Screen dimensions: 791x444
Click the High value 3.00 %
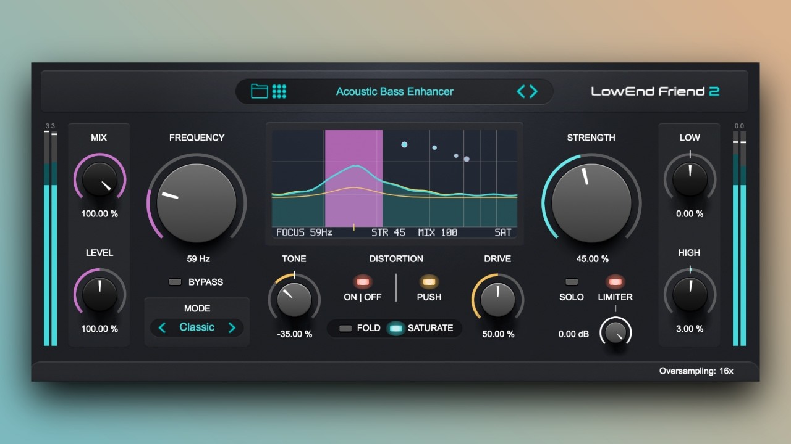tap(690, 329)
